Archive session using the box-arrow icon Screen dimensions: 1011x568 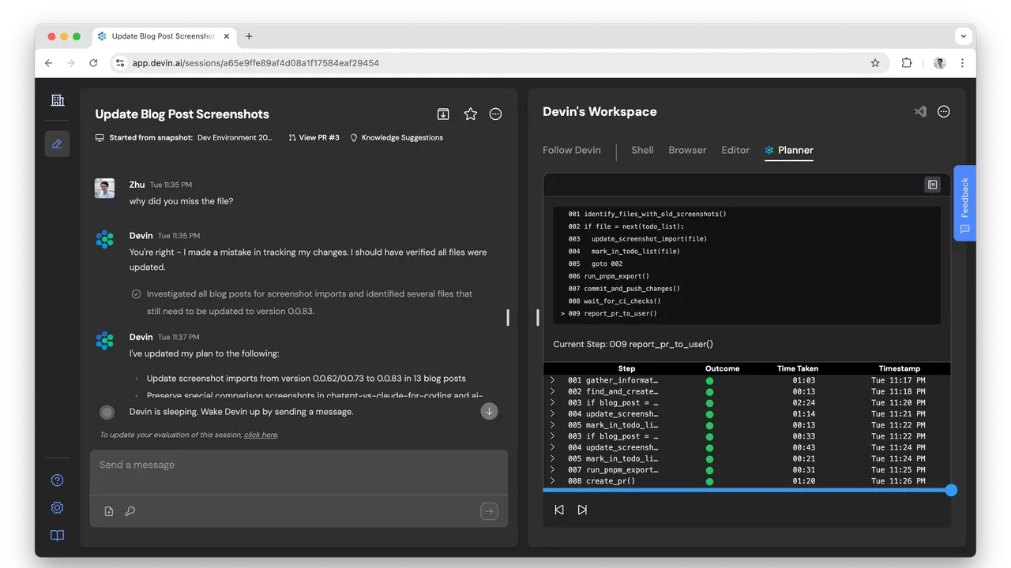tap(443, 114)
